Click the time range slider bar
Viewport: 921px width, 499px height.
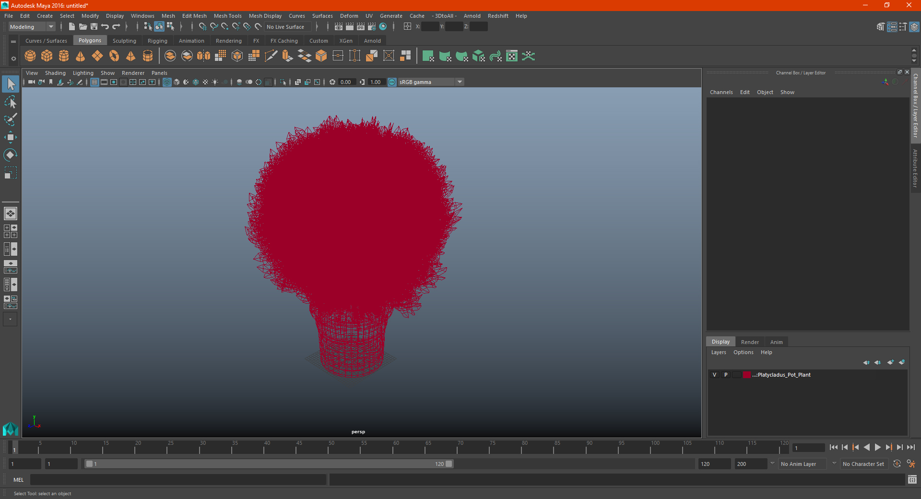tap(269, 464)
